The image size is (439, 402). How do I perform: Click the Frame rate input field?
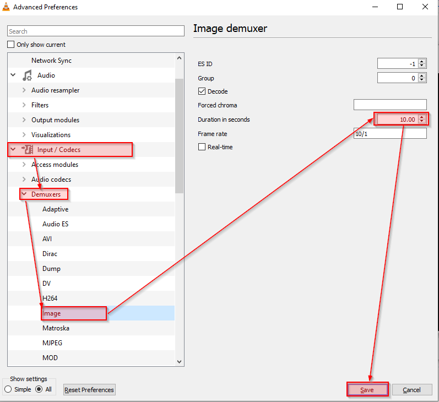point(390,134)
